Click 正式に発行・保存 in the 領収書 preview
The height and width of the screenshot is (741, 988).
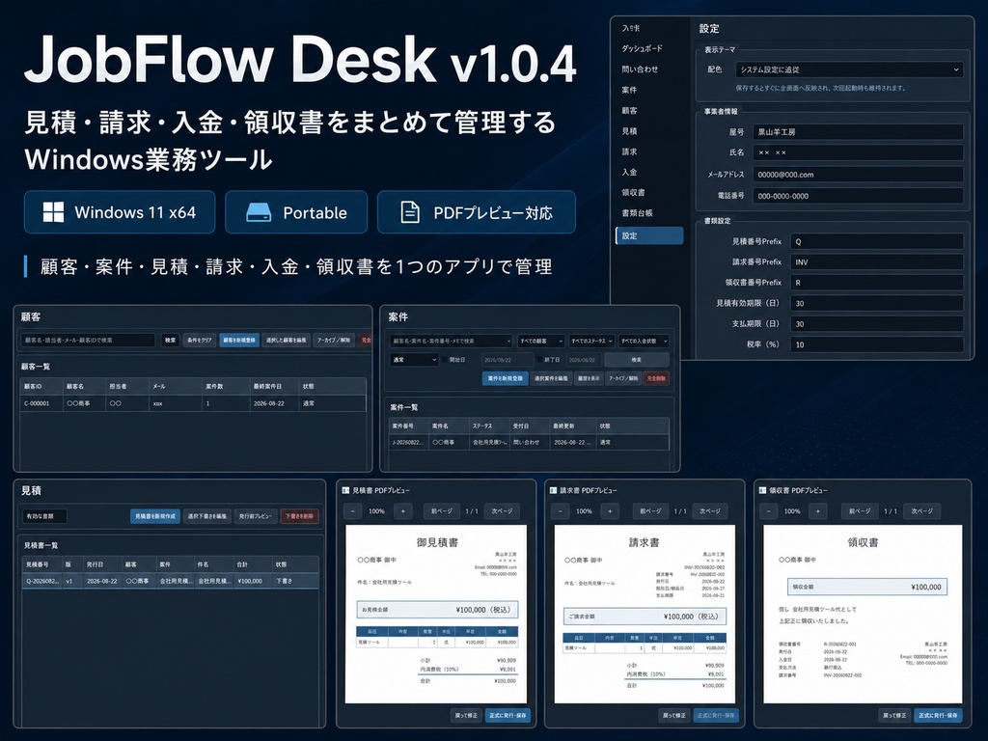click(938, 715)
